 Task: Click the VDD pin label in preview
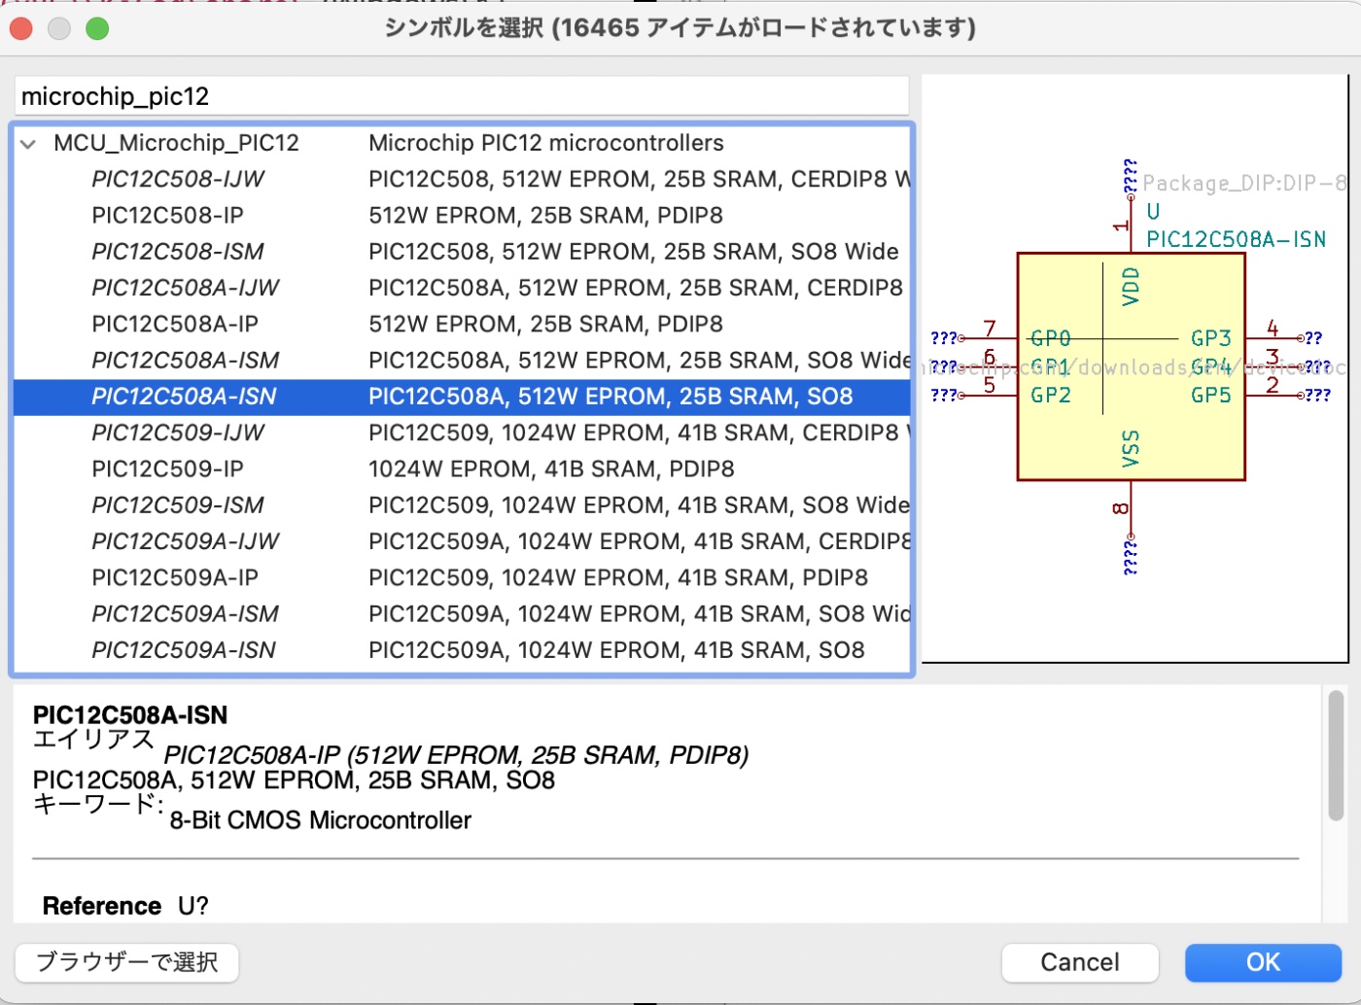coord(1131,287)
